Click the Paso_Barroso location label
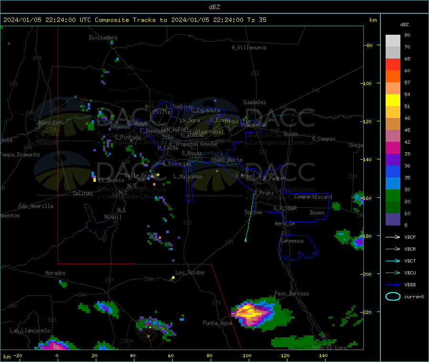This screenshot has width=429, height=362. (292, 294)
